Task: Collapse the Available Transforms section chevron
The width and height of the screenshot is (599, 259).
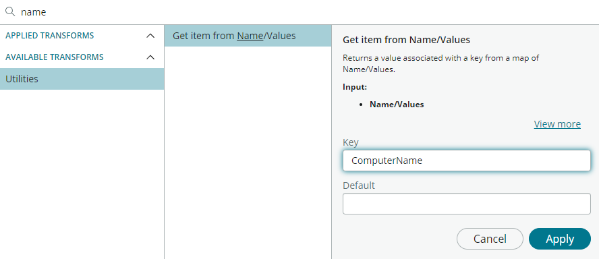Action: coord(150,58)
